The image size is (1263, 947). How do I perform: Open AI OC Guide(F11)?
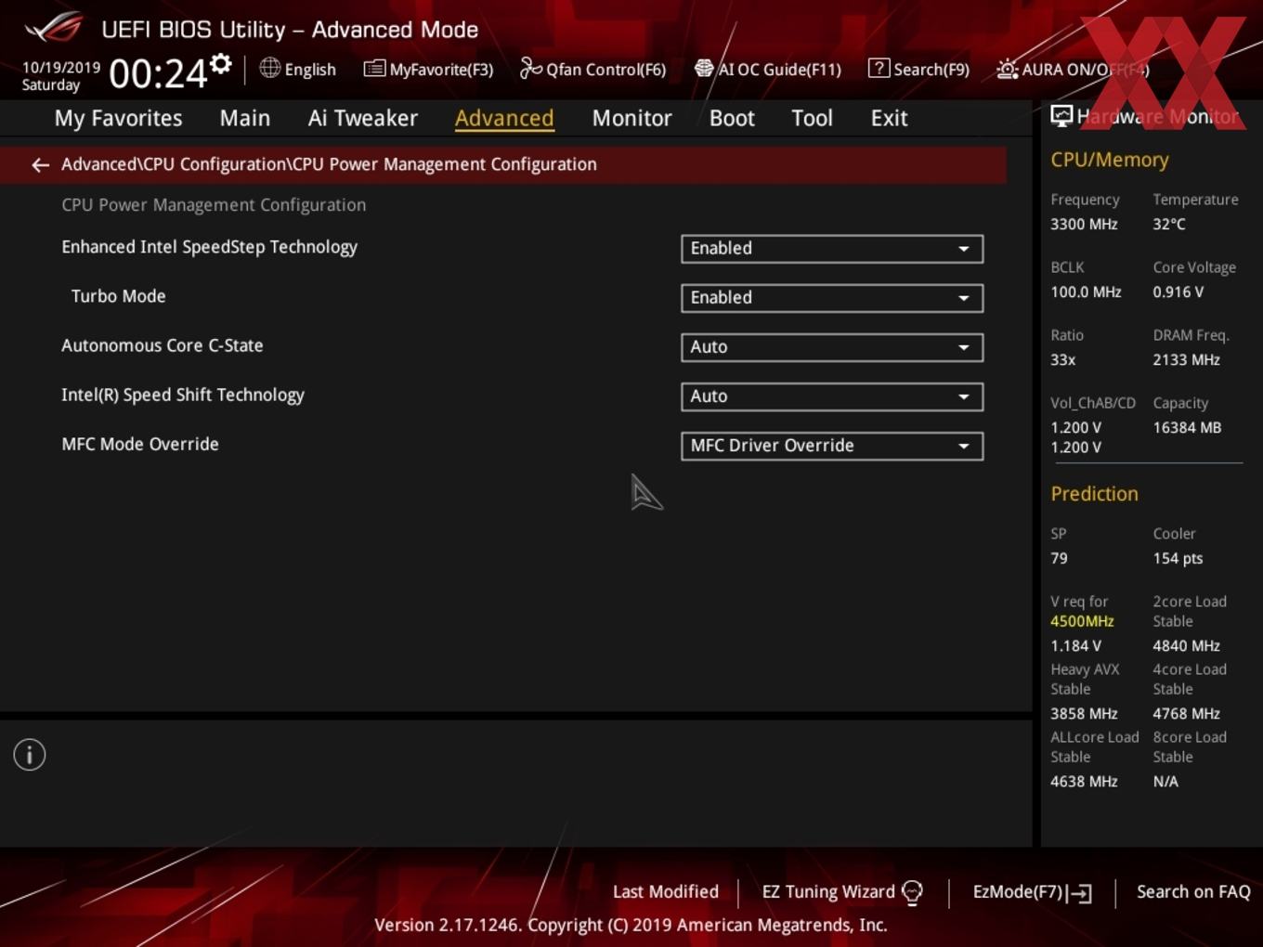[x=767, y=70]
